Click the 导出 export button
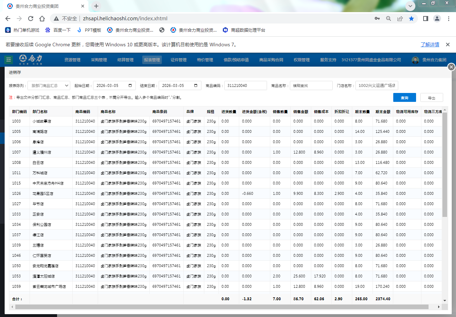Screen dimensions: 456x317 click(431, 98)
